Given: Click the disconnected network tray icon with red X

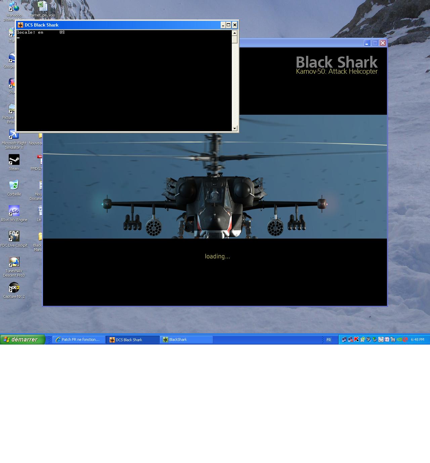Looking at the screenshot, I should 350,340.
